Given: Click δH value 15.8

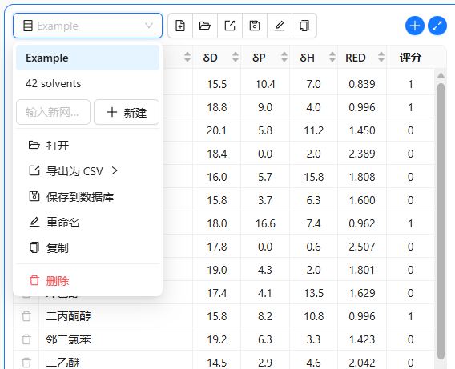Looking at the screenshot, I should pos(314,177).
